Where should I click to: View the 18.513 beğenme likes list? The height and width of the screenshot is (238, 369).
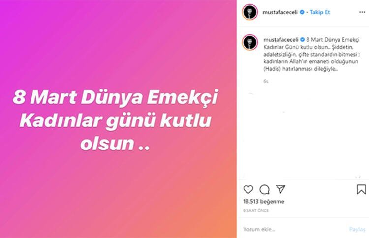click(264, 201)
